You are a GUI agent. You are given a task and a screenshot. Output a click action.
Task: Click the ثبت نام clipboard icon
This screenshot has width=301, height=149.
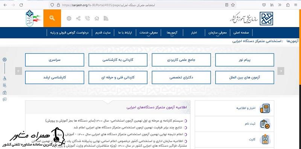click(x=265, y=124)
